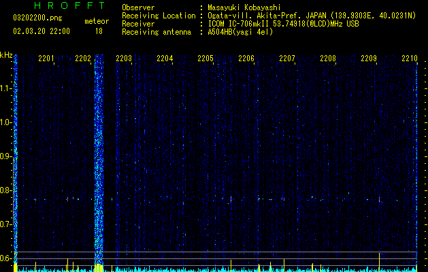Click the 2204 time marker
The width and height of the screenshot is (428, 272).
click(x=165, y=58)
